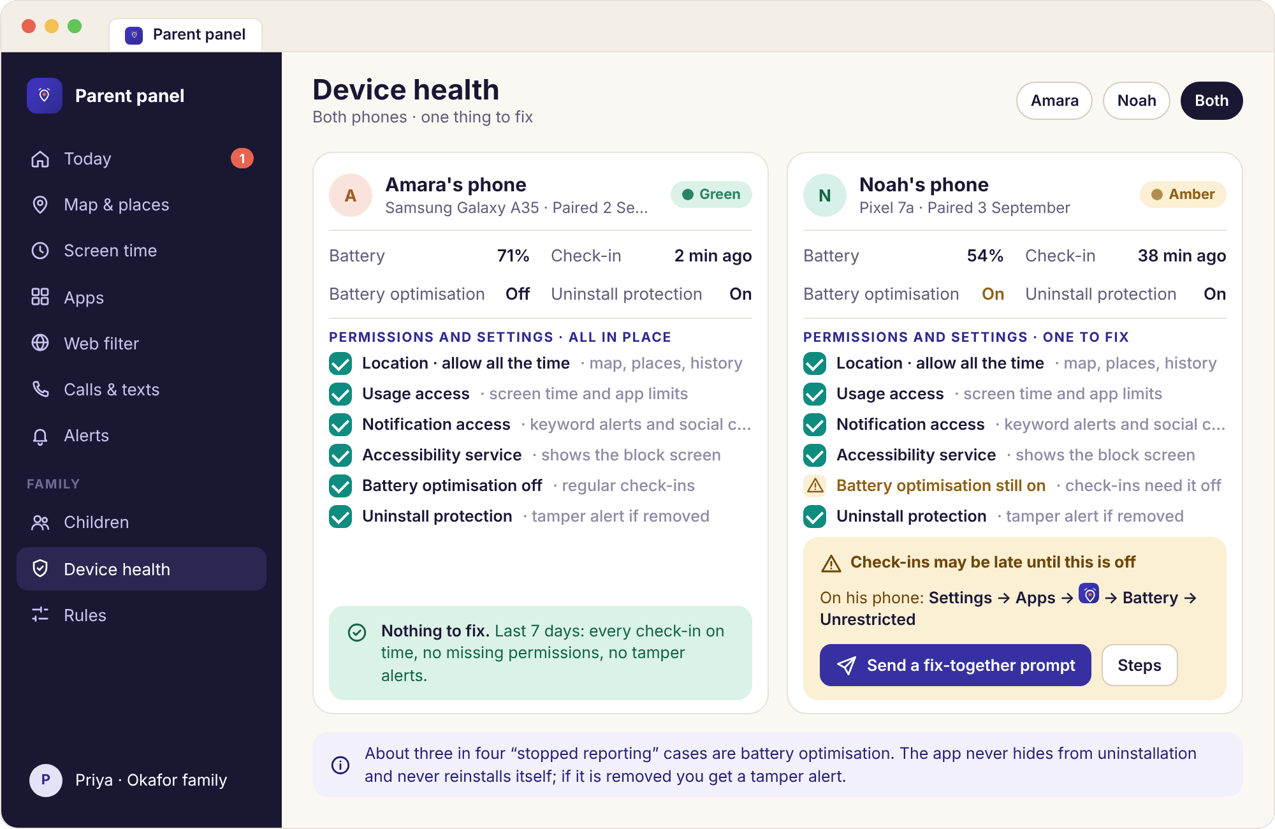Click the Device health shield icon
Viewport: 1275px width, 829px height.
click(40, 569)
